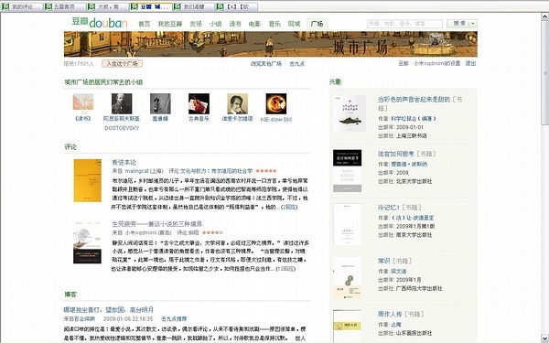Switch to the 五霞客栈 browser tab
549x343 pixels.
coord(65,6)
